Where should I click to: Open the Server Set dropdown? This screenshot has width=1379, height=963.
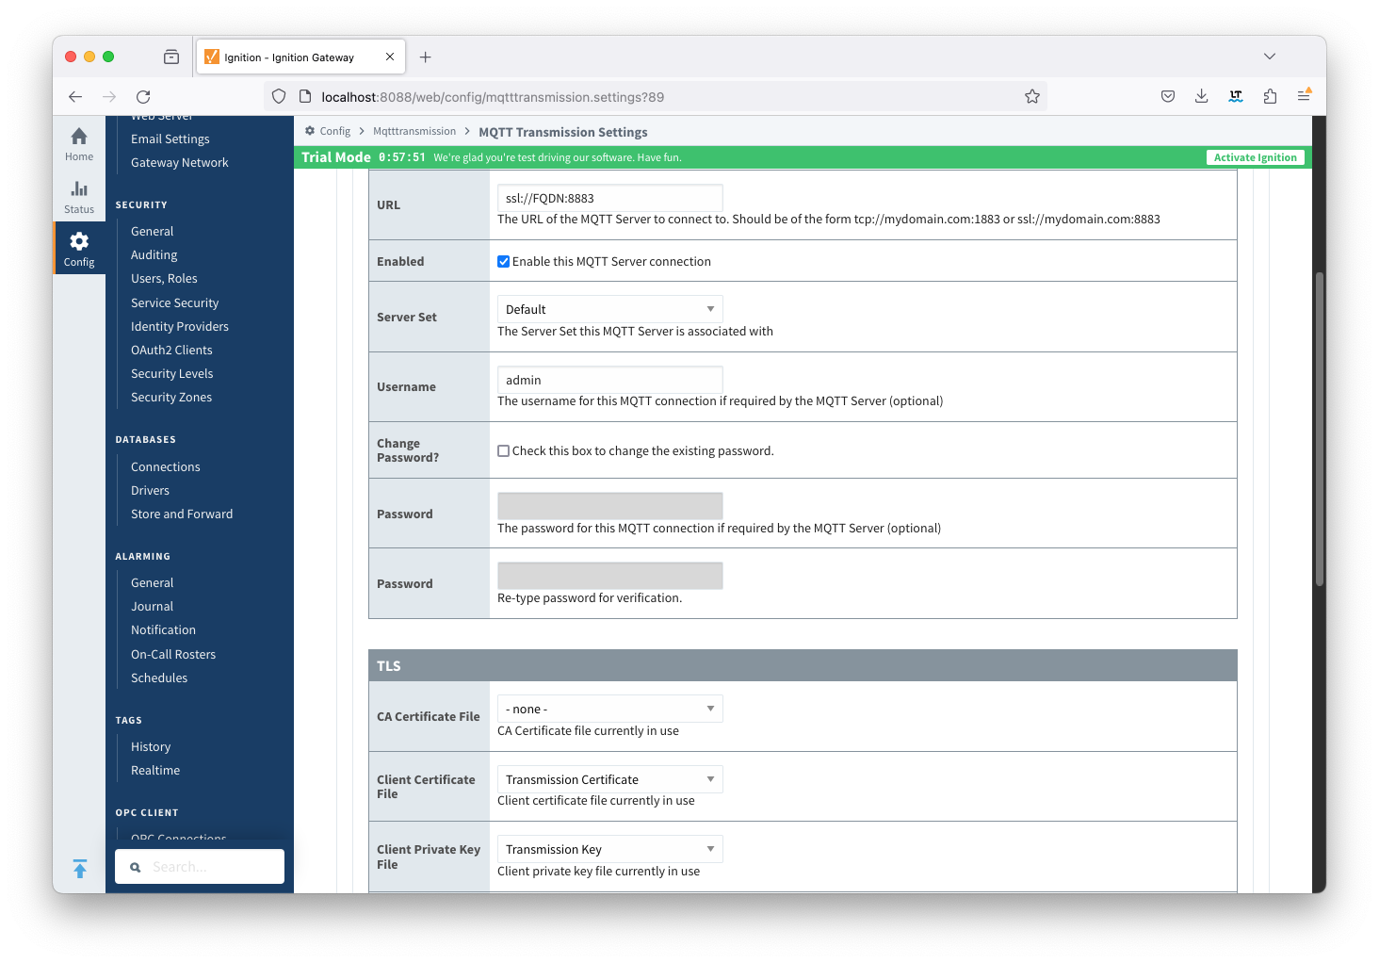610,309
